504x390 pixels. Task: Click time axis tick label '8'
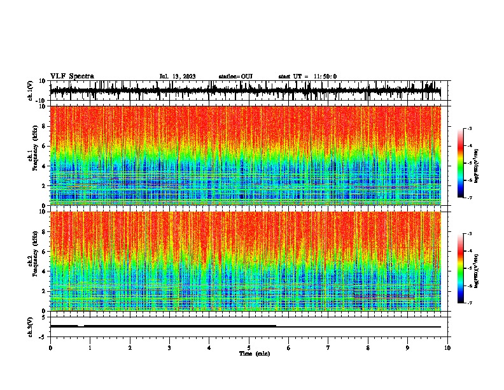[368, 348]
